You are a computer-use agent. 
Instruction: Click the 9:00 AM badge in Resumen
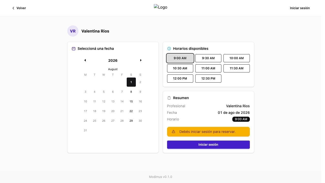click(241, 119)
